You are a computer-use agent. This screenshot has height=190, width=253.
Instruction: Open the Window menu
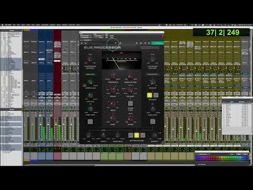click(65, 25)
